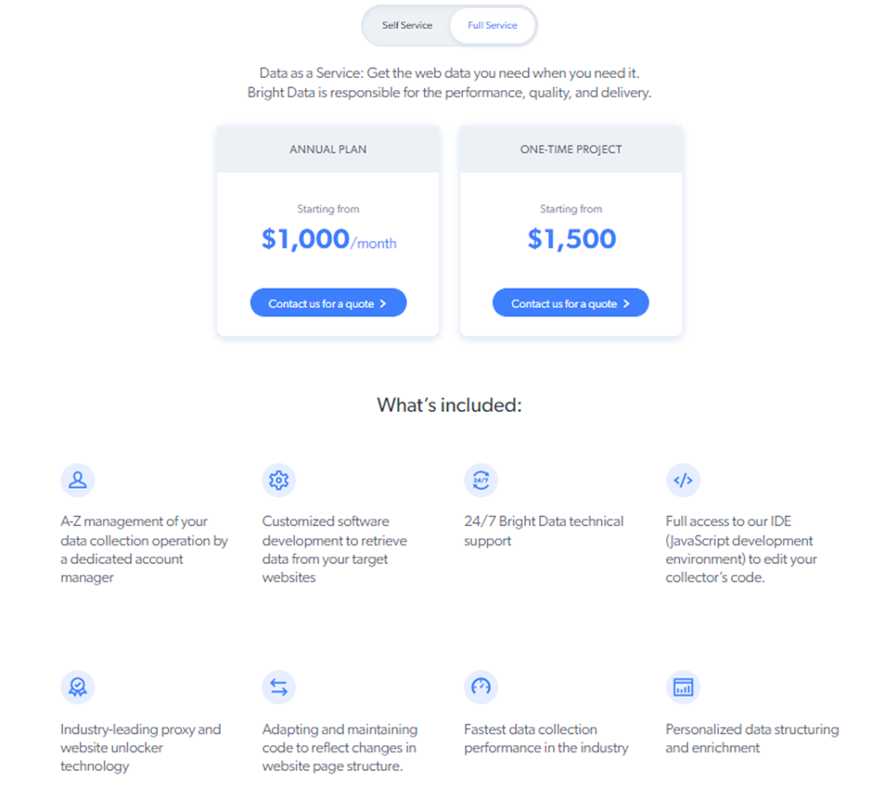Click Contact us under One-Time Project
872x797 pixels.
pyautogui.click(x=570, y=302)
